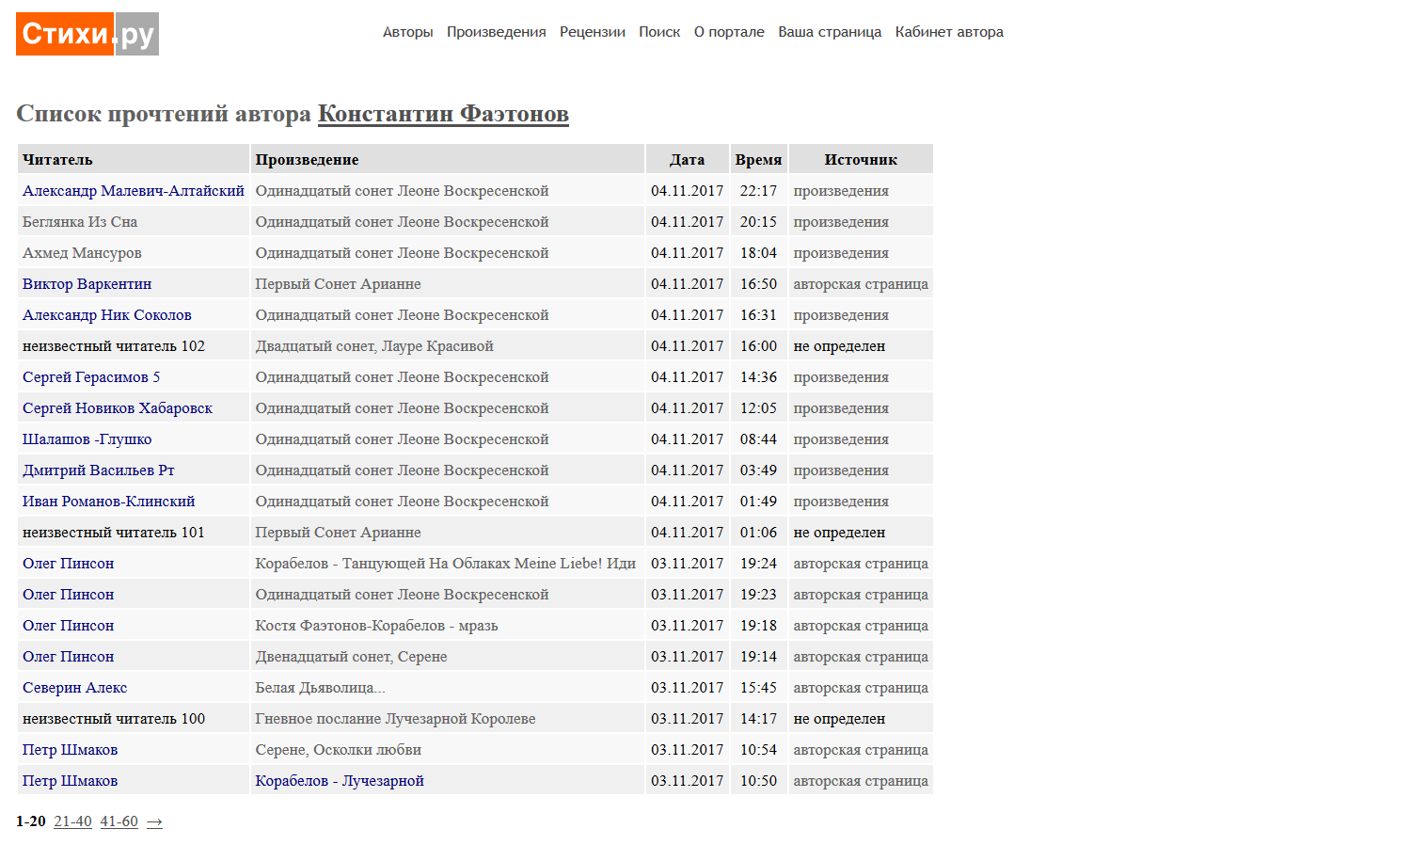The width and height of the screenshot is (1426, 845).
Task: Open reader Шалашов -Глушко
Action: coord(87,439)
